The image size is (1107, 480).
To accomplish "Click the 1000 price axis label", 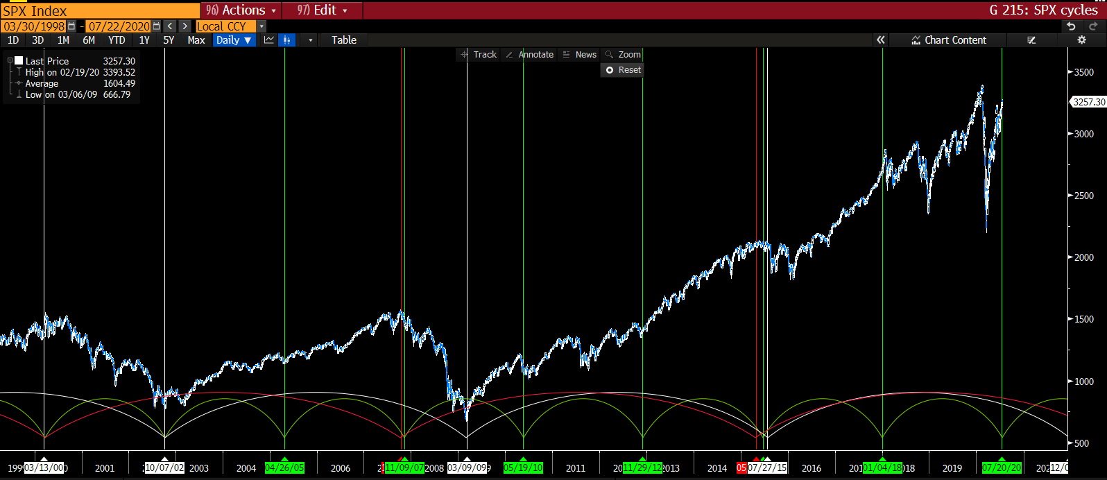I will pos(1084,382).
